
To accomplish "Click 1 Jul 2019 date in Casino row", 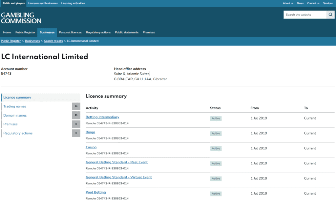I will pyautogui.click(x=259, y=148).
